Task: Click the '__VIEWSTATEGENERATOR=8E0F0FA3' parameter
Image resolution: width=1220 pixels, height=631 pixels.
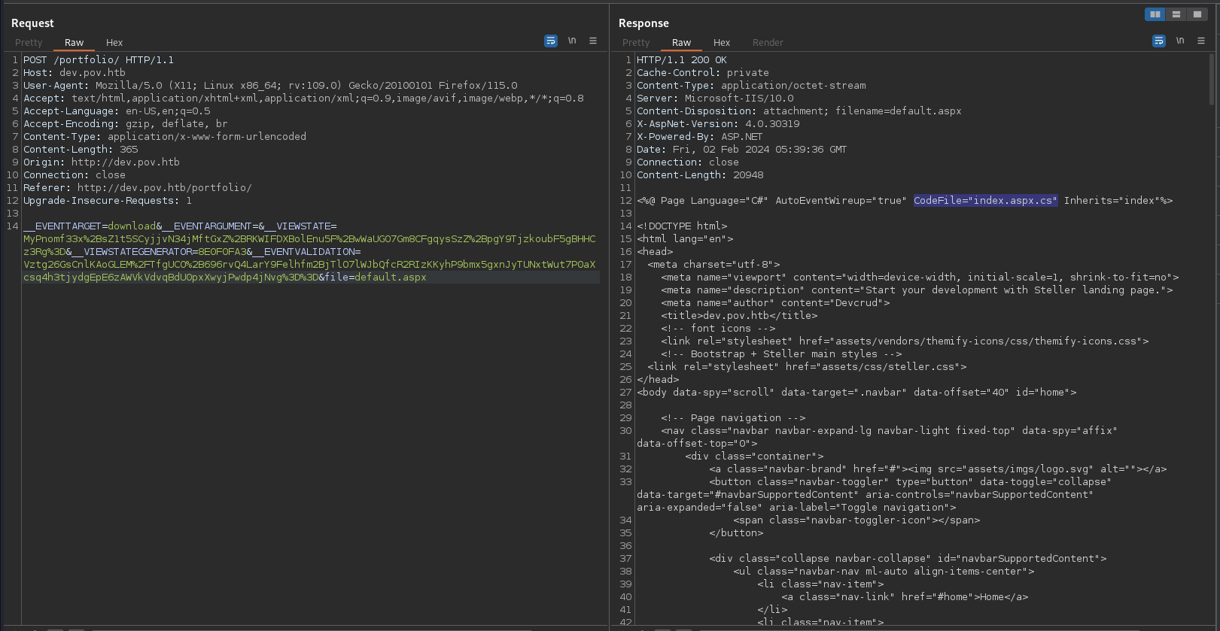Action: 160,252
